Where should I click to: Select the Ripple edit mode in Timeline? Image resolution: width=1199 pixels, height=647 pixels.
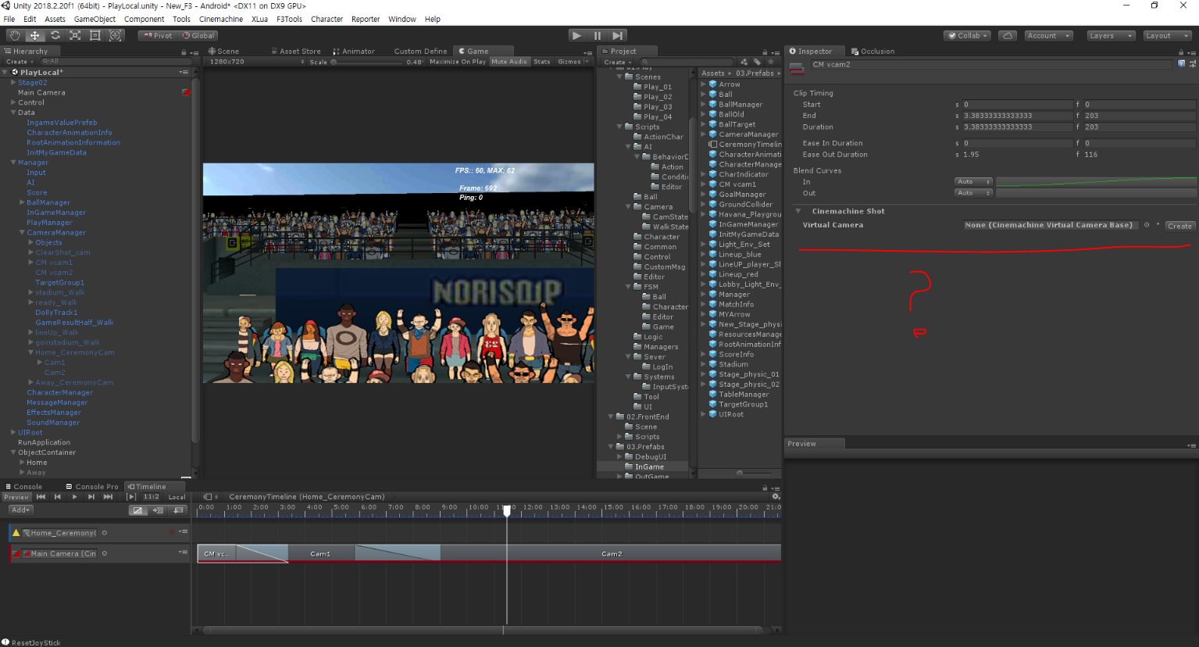[158, 510]
